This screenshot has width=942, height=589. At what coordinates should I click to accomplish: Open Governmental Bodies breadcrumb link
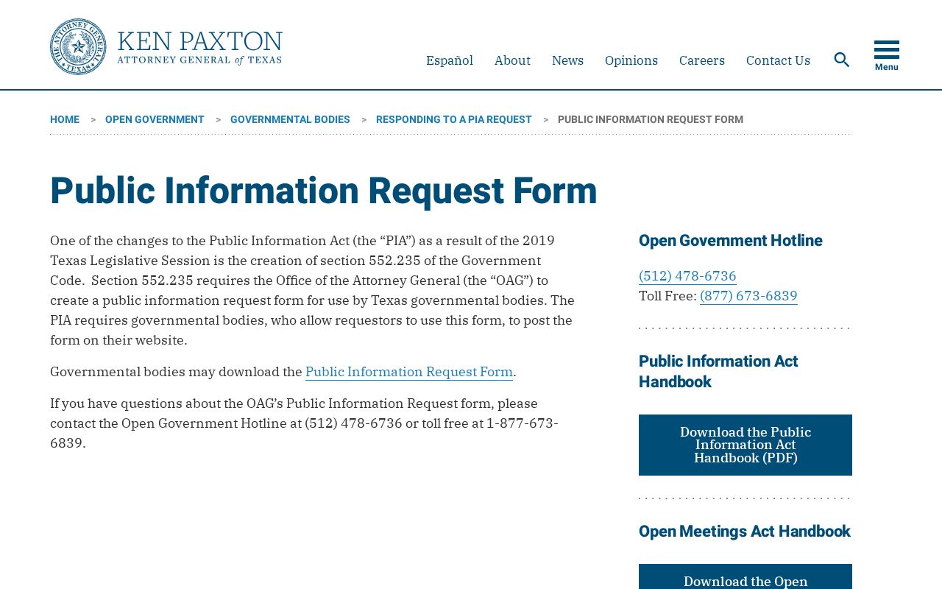tap(290, 119)
